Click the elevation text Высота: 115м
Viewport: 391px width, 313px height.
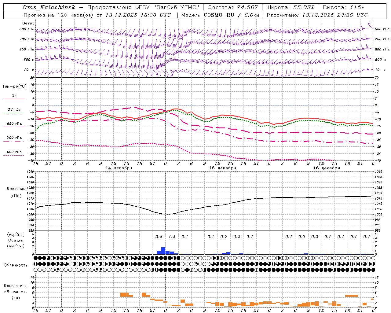point(344,7)
